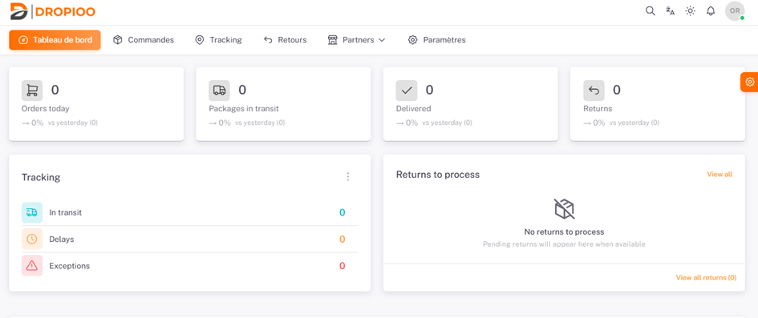
Task: Click the Dropioo logo
Action: (x=53, y=11)
